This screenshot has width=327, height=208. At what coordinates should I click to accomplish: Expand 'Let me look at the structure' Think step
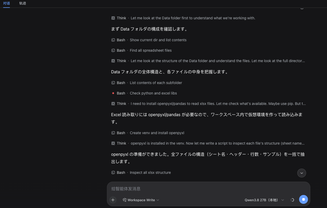click(208, 61)
